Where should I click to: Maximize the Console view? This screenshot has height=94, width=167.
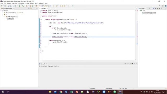(136, 64)
